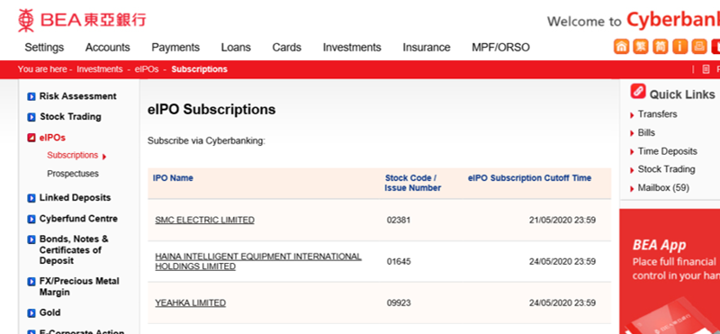Open the Accounts menu
The image size is (720, 334).
[107, 48]
